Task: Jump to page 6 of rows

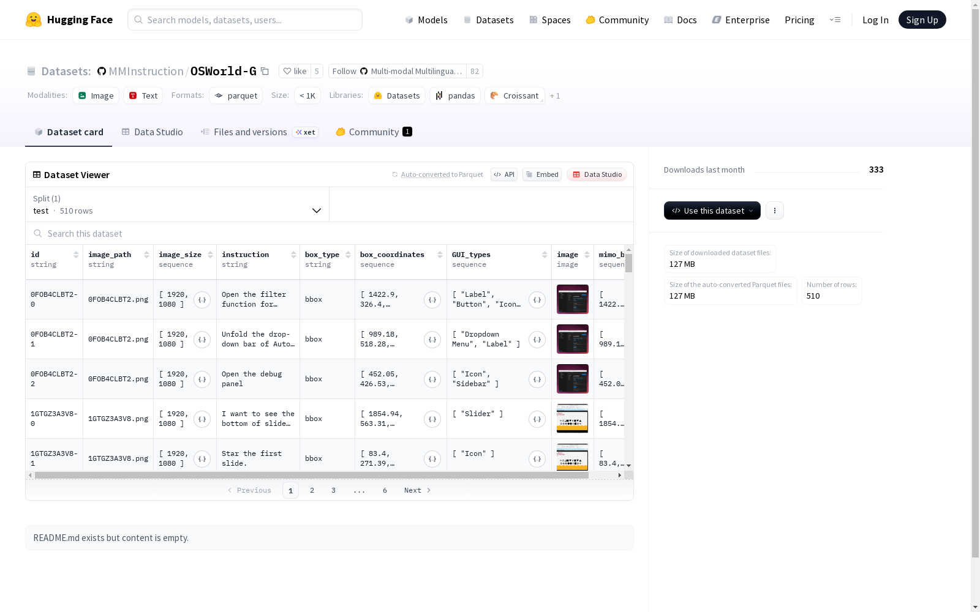Action: click(x=385, y=490)
